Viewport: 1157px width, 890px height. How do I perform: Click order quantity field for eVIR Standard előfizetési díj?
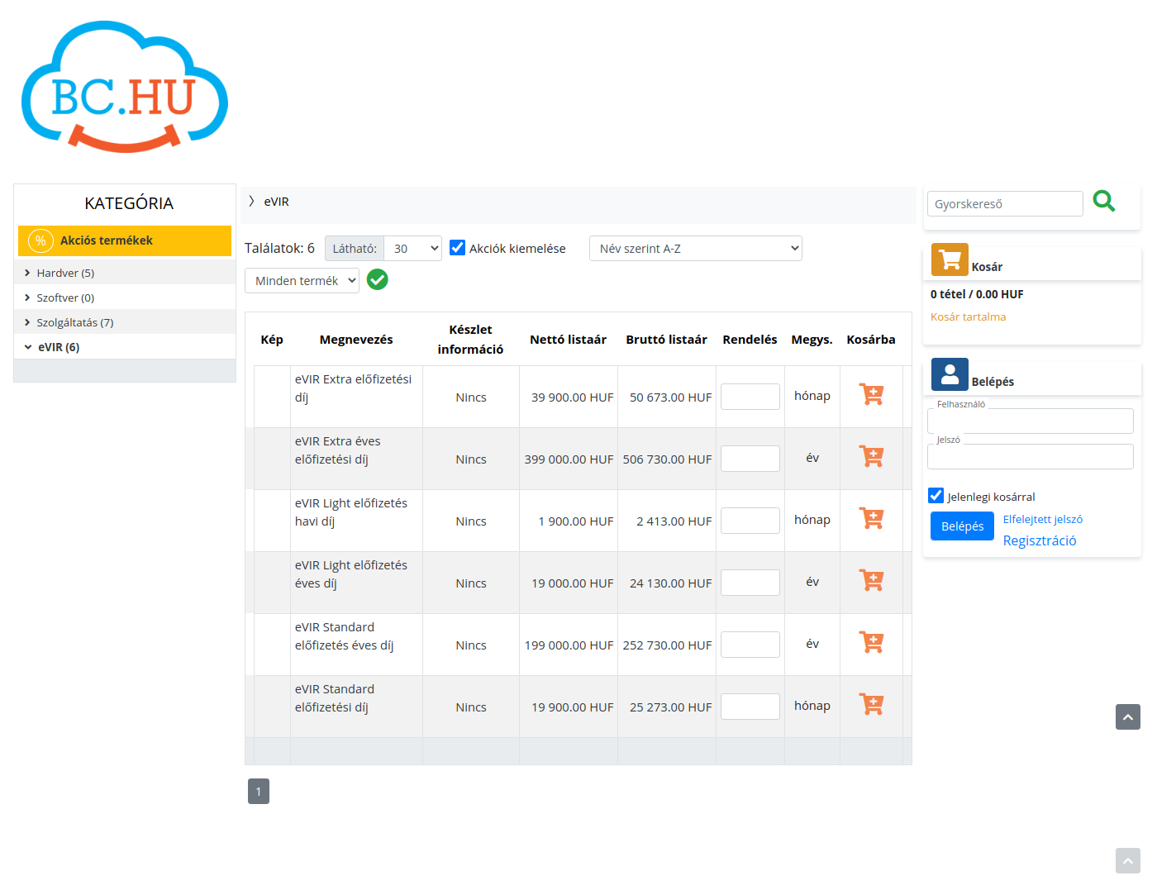[x=750, y=707]
